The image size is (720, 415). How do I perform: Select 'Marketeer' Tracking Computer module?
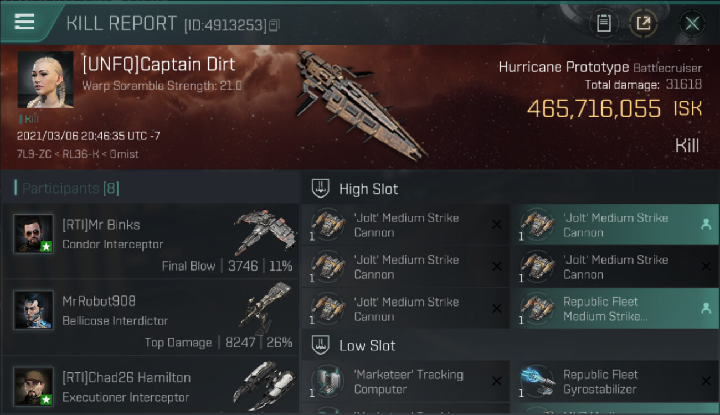[405, 381]
